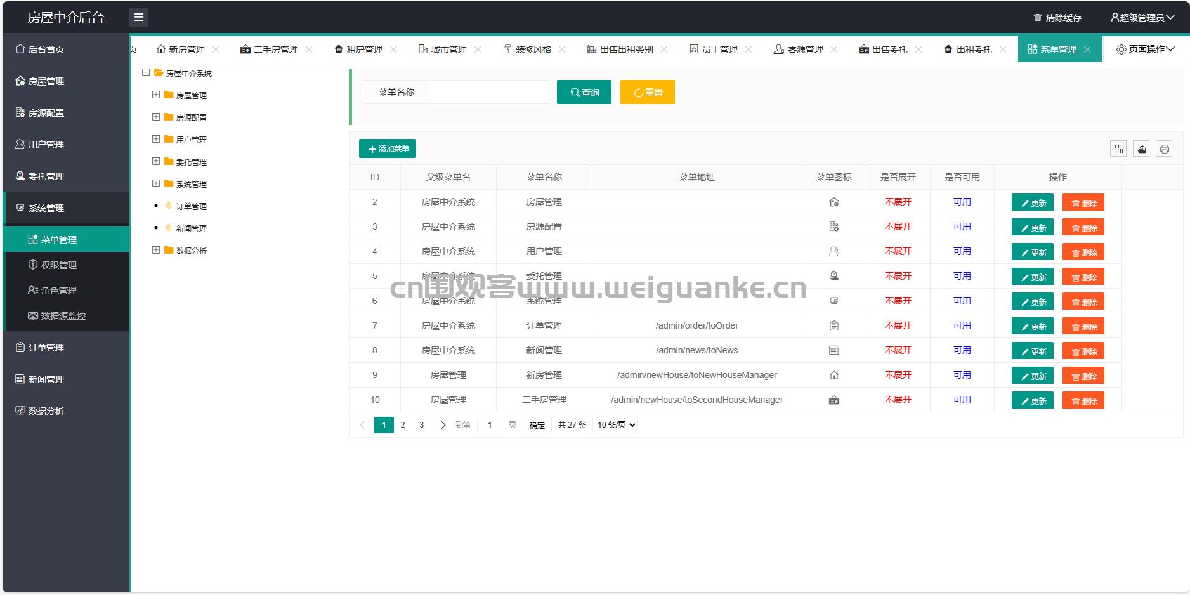Close the 菜单管理 tab
This screenshot has height=595, width=1190.
click(x=1087, y=49)
